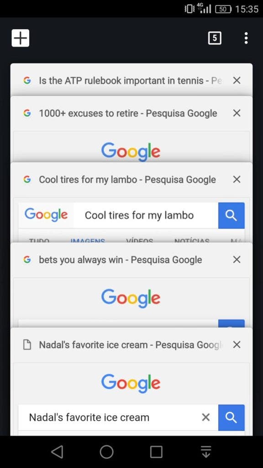Tap the tab counter showing 5
Viewport: 263px width, 468px height.
[x=215, y=38]
